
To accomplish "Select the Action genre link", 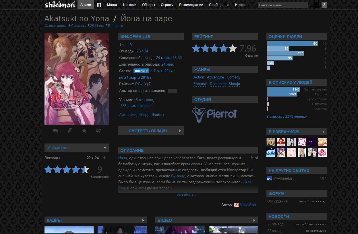I will [x=199, y=77].
